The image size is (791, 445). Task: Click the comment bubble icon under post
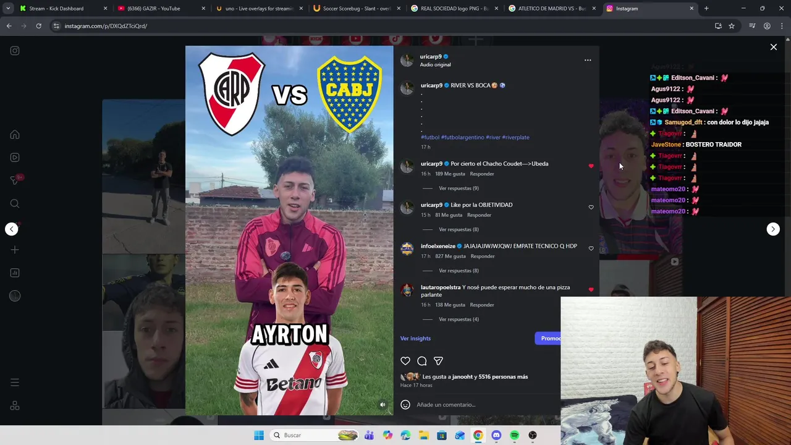[422, 361]
